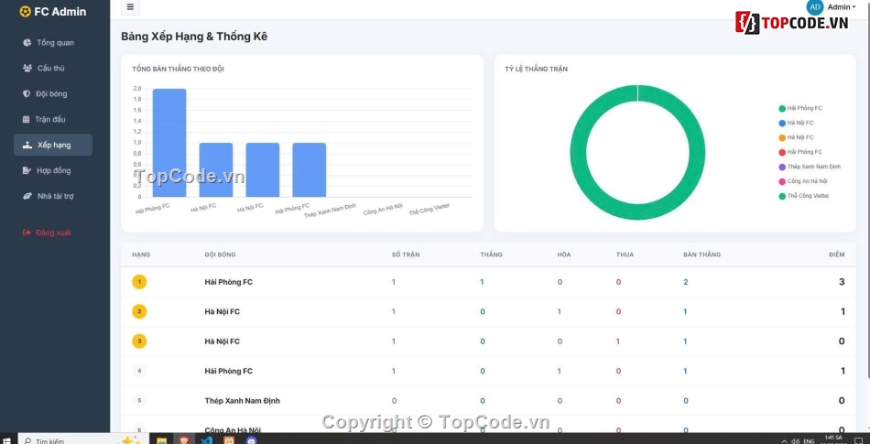The width and height of the screenshot is (870, 444).
Task: Click the gold rank 3 badge
Action: pos(139,341)
